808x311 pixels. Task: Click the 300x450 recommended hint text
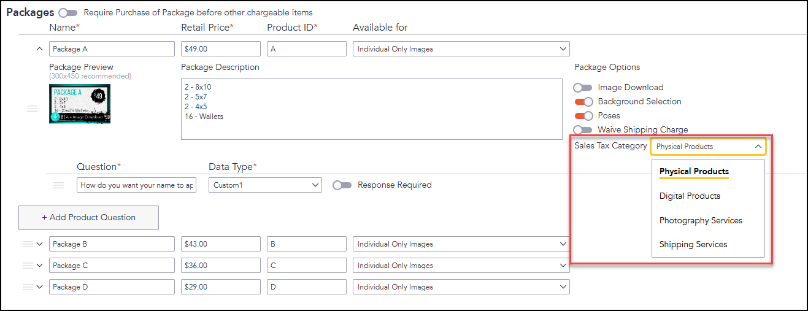[90, 76]
